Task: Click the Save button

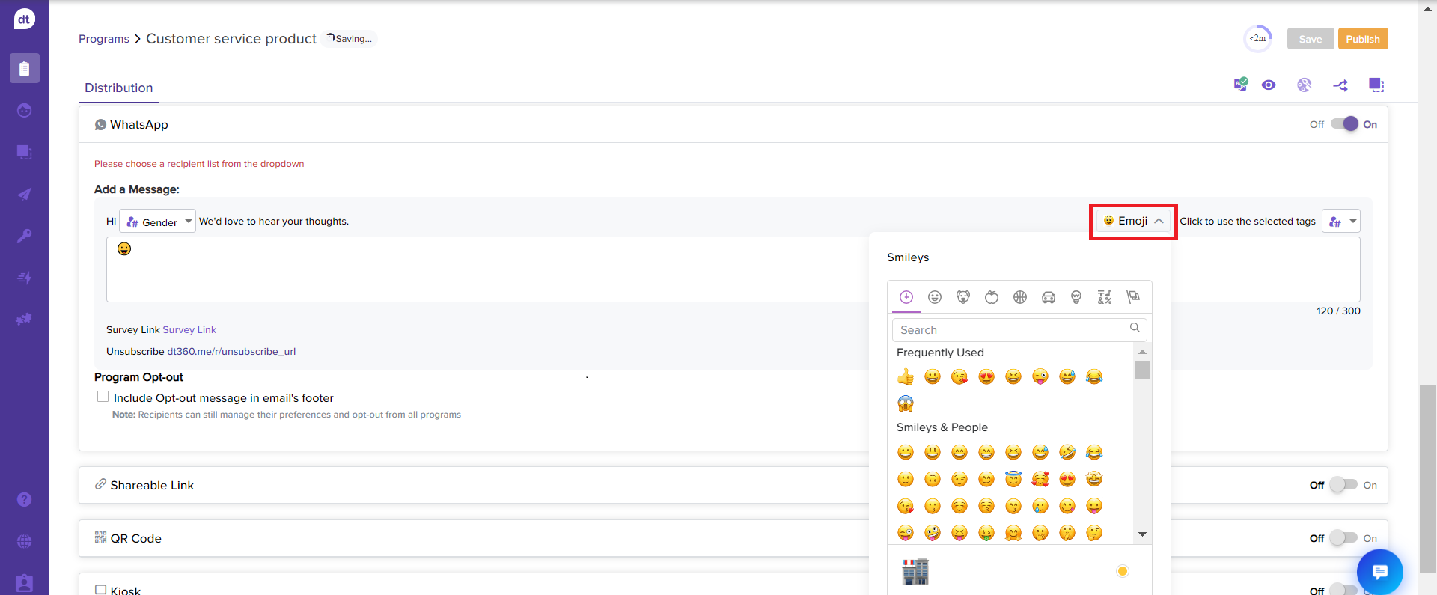Action: [x=1311, y=39]
